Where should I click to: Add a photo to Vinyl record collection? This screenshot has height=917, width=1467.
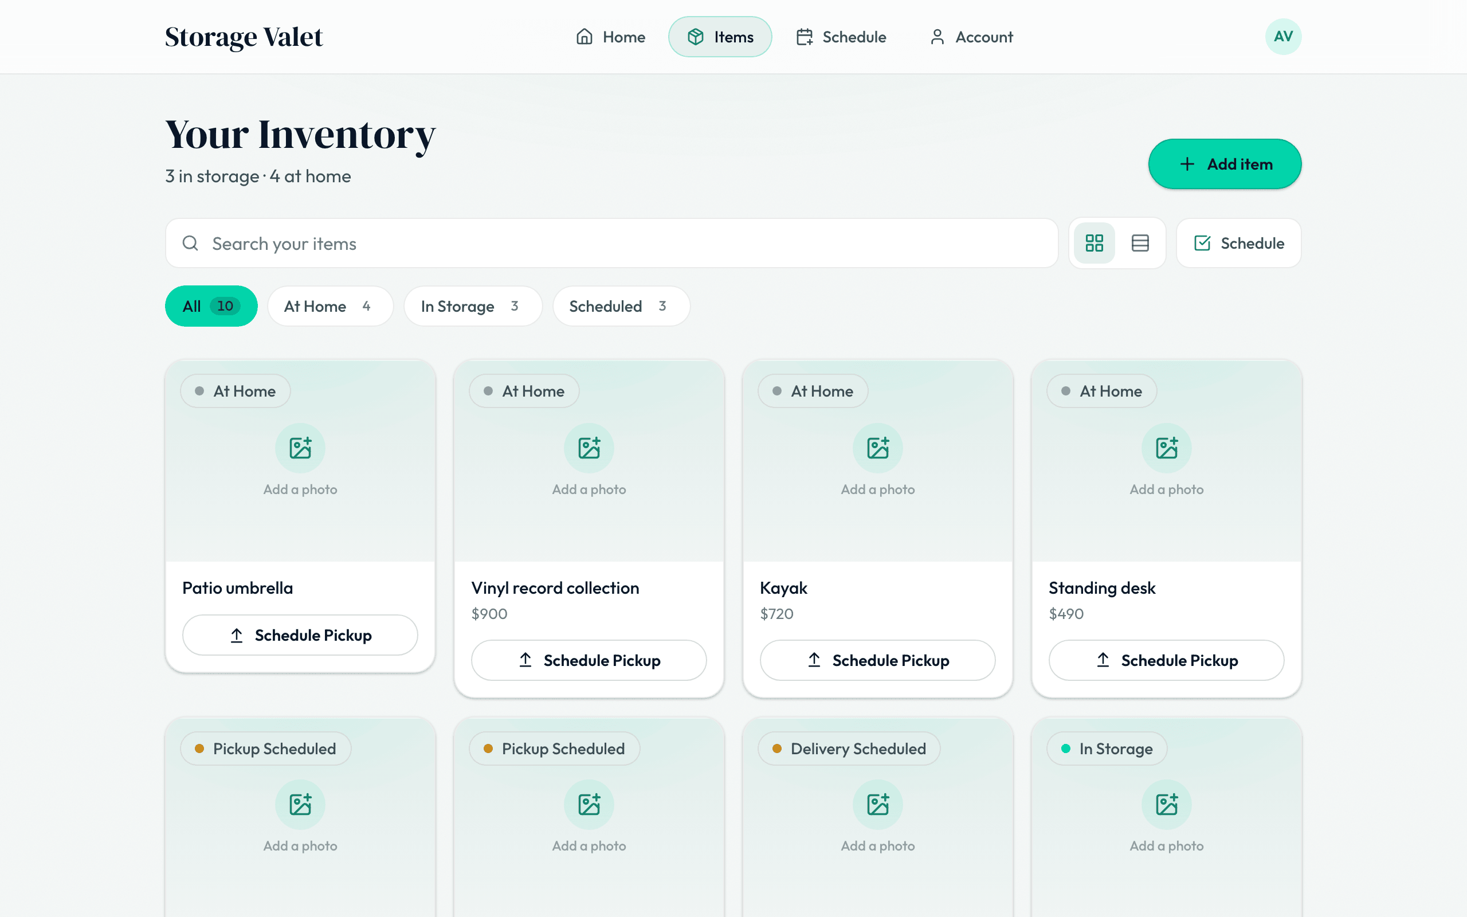coord(589,459)
